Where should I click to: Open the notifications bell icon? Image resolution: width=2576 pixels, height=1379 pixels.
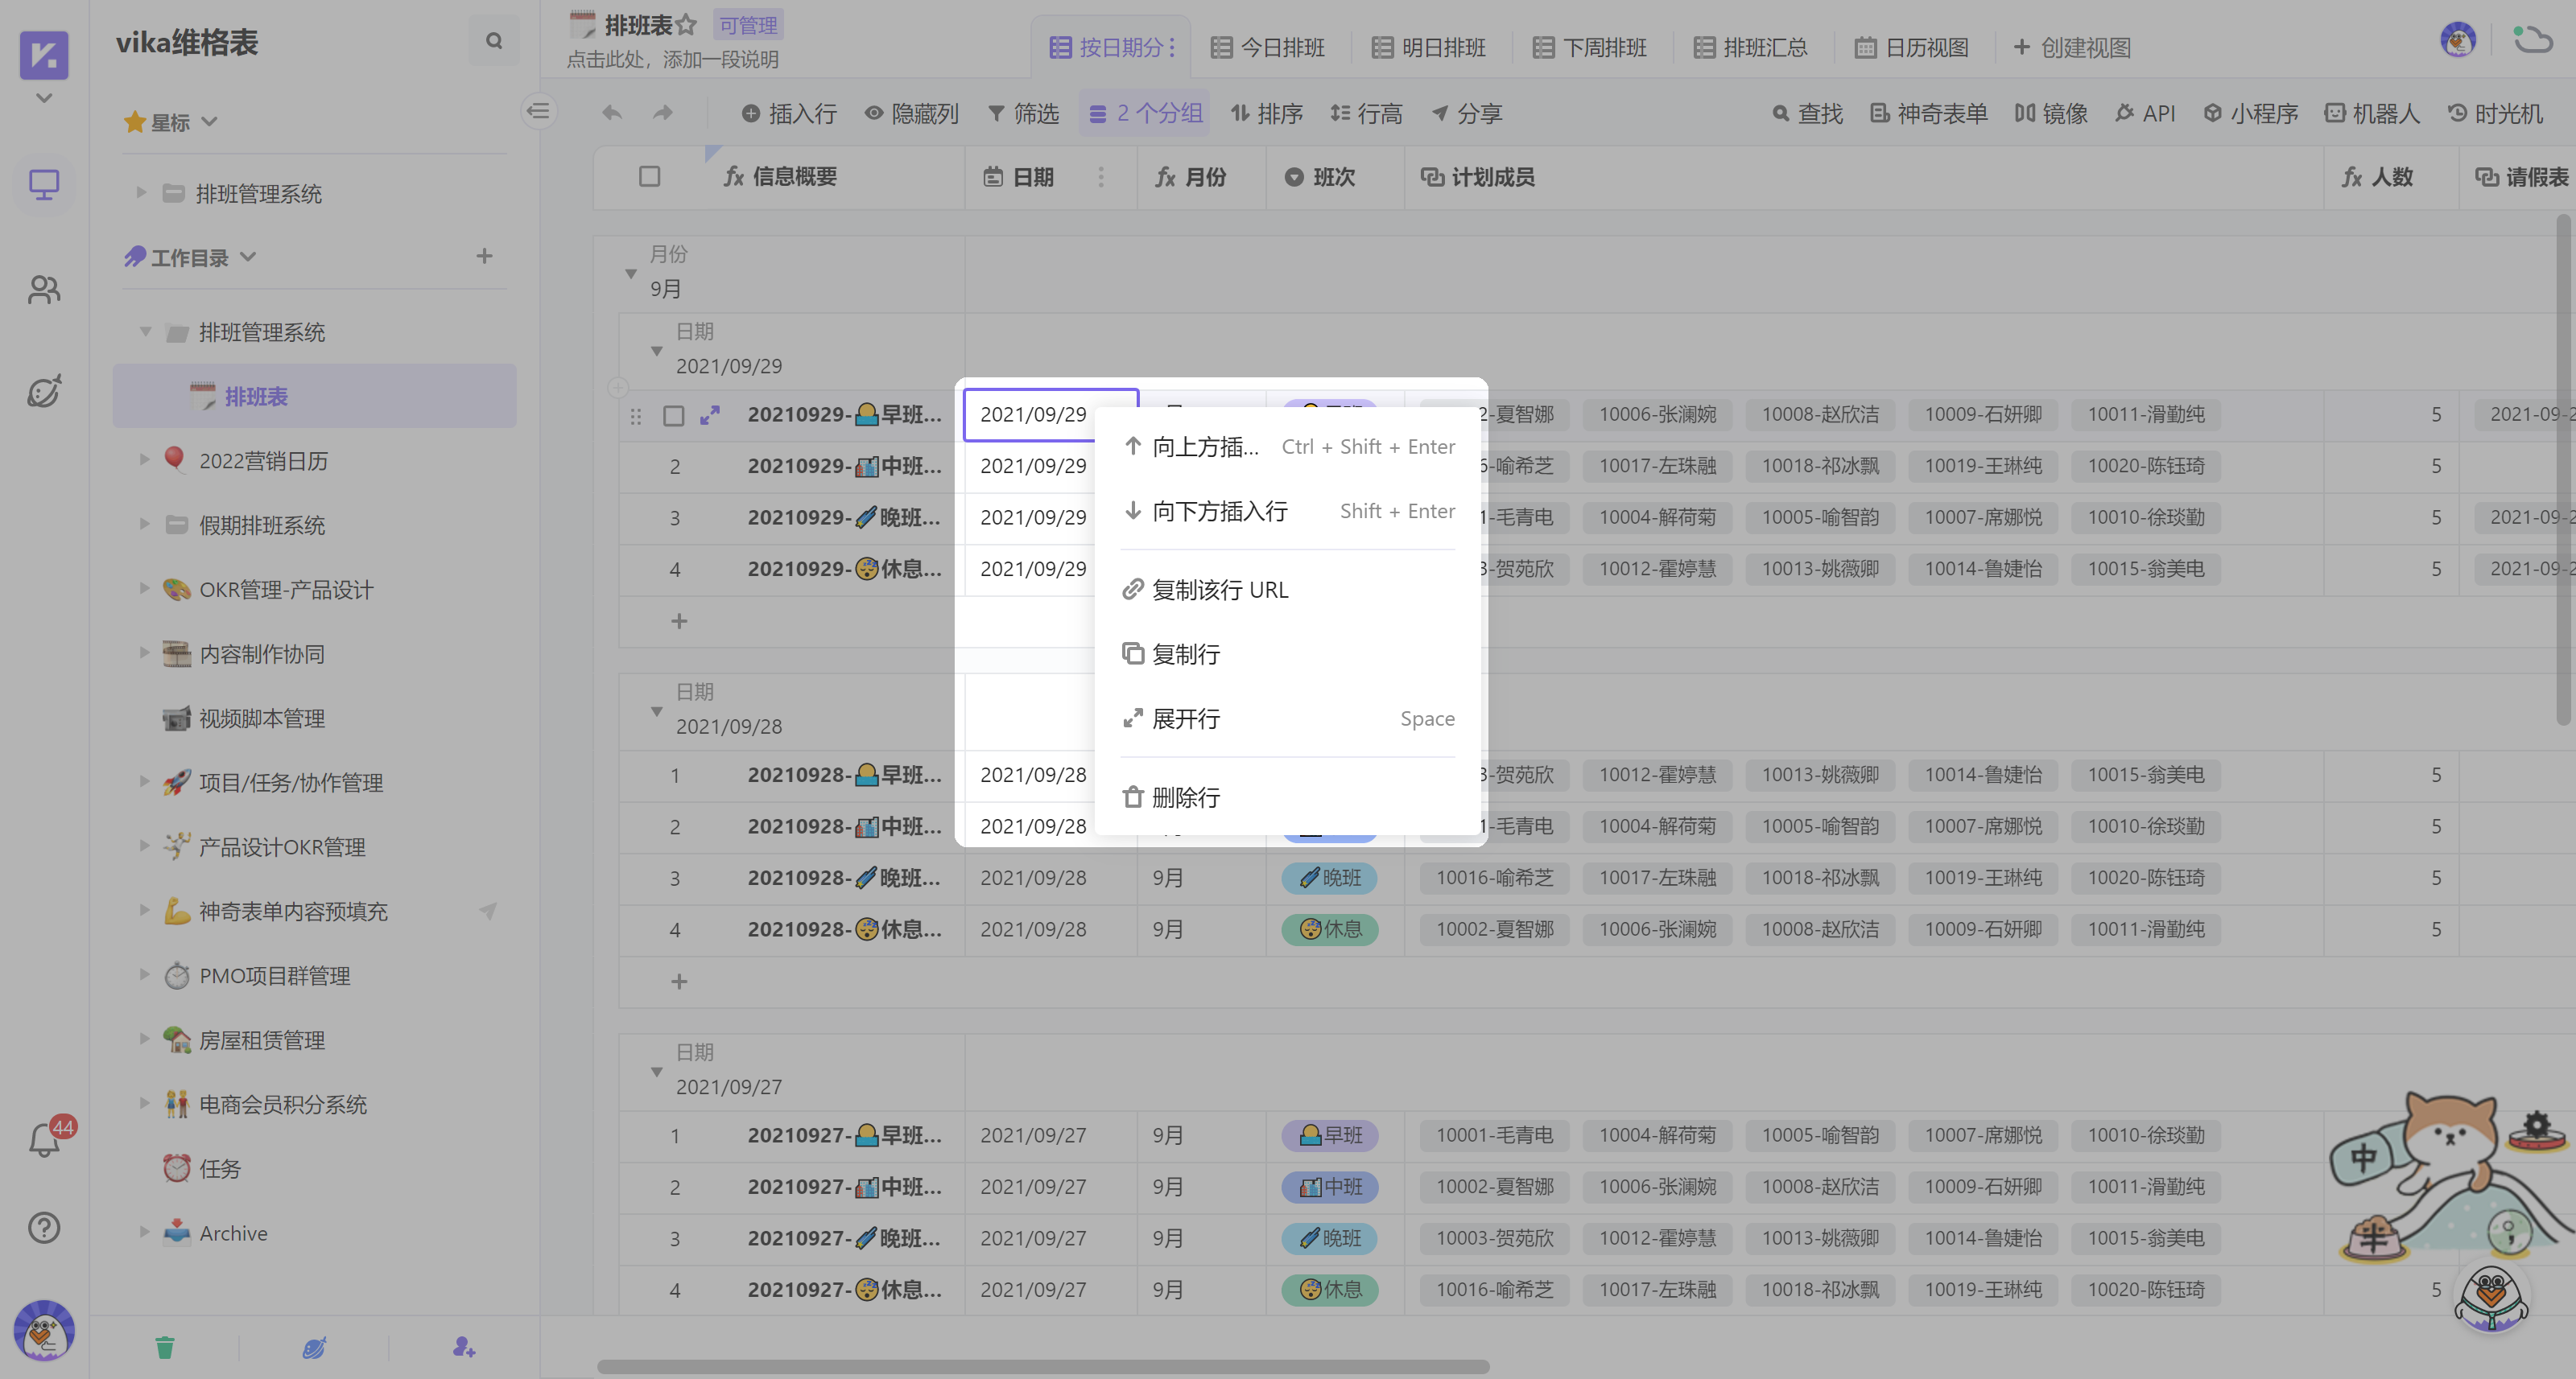pyautogui.click(x=44, y=1140)
